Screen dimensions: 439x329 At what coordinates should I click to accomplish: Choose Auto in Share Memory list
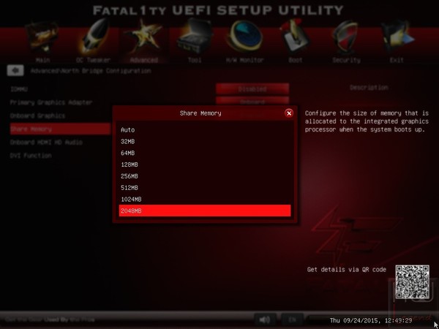point(205,130)
